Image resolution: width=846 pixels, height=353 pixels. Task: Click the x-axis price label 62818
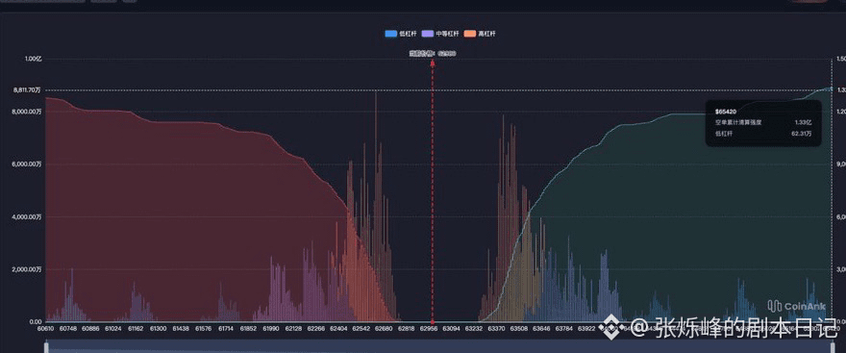pyautogui.click(x=407, y=329)
